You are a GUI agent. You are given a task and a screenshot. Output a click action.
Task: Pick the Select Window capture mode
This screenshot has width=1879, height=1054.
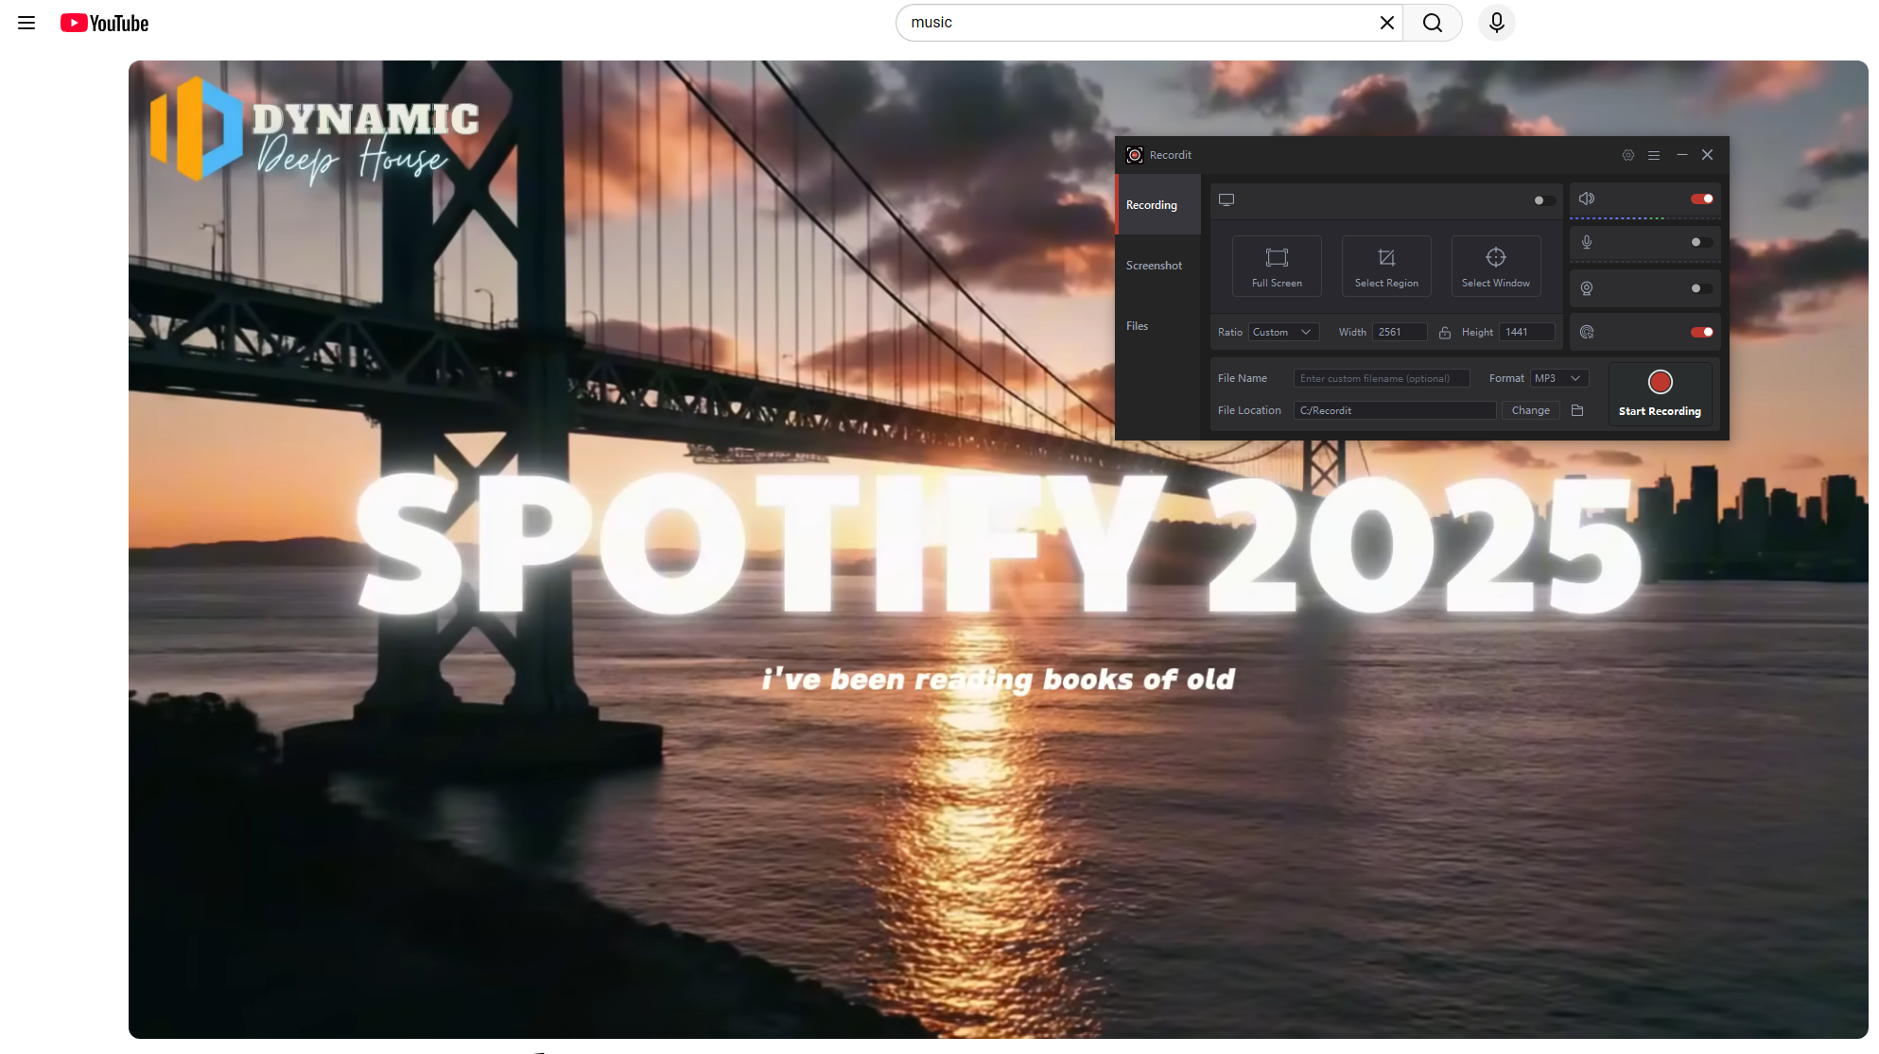pyautogui.click(x=1495, y=266)
